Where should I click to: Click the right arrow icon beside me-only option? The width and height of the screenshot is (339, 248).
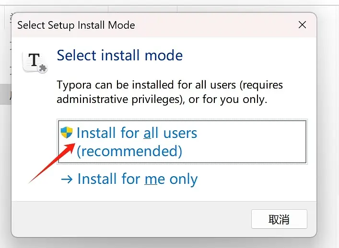pyautogui.click(x=67, y=179)
